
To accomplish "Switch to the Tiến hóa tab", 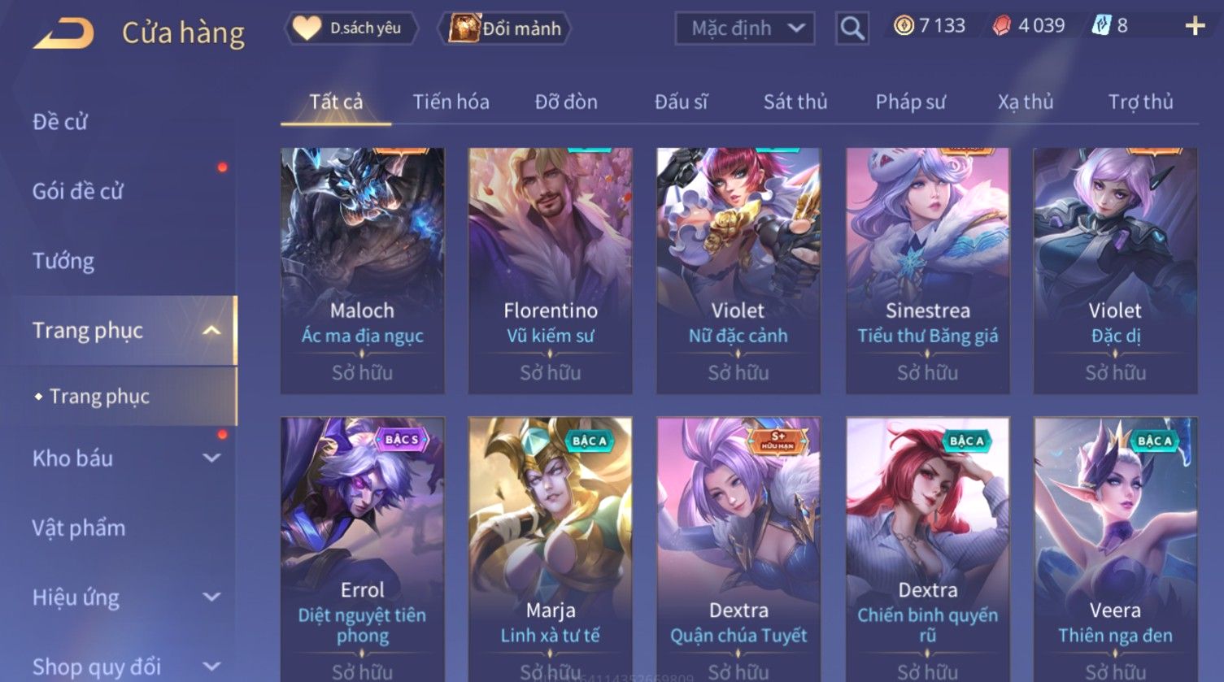I will coord(451,102).
